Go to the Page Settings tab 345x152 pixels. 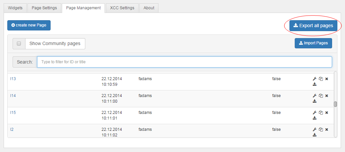pos(44,8)
